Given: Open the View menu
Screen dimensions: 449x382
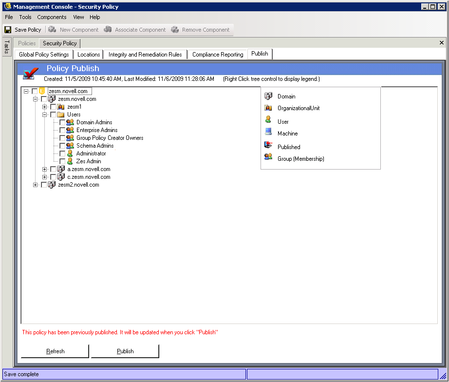Looking at the screenshot, I should 78,17.
